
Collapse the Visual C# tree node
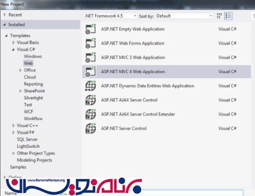point(14,49)
